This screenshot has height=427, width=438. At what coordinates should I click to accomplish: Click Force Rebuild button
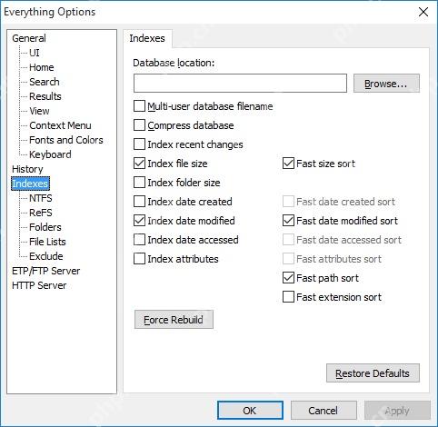point(174,320)
